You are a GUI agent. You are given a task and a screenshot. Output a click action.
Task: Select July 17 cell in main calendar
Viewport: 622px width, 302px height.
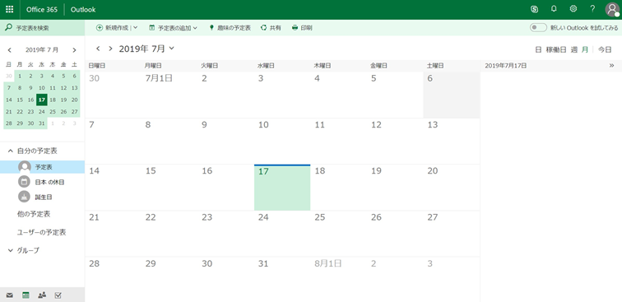click(282, 188)
